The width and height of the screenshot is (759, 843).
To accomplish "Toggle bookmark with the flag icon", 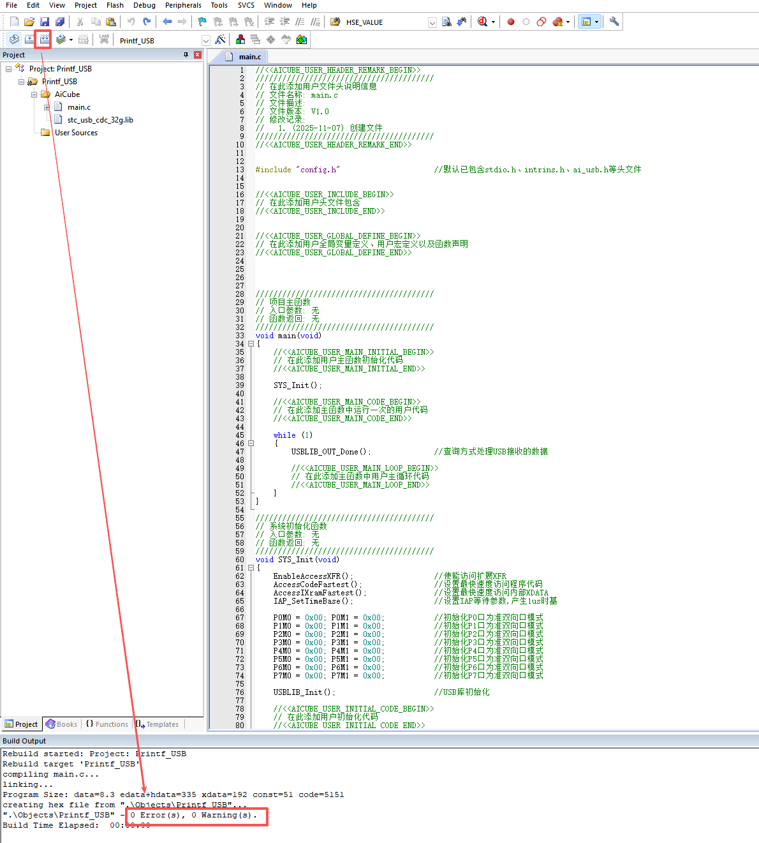I will click(x=202, y=22).
